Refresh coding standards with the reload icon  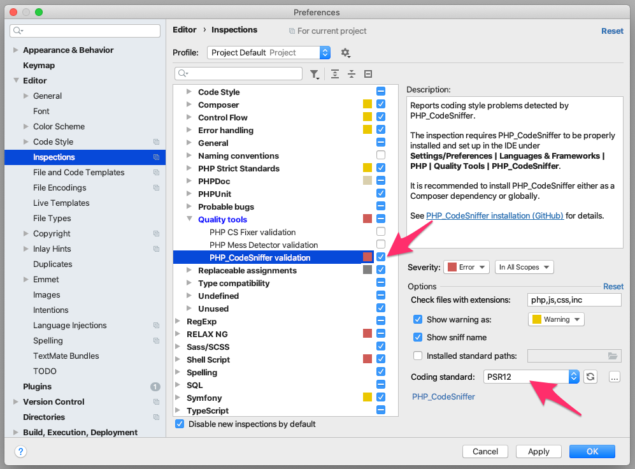coord(590,377)
